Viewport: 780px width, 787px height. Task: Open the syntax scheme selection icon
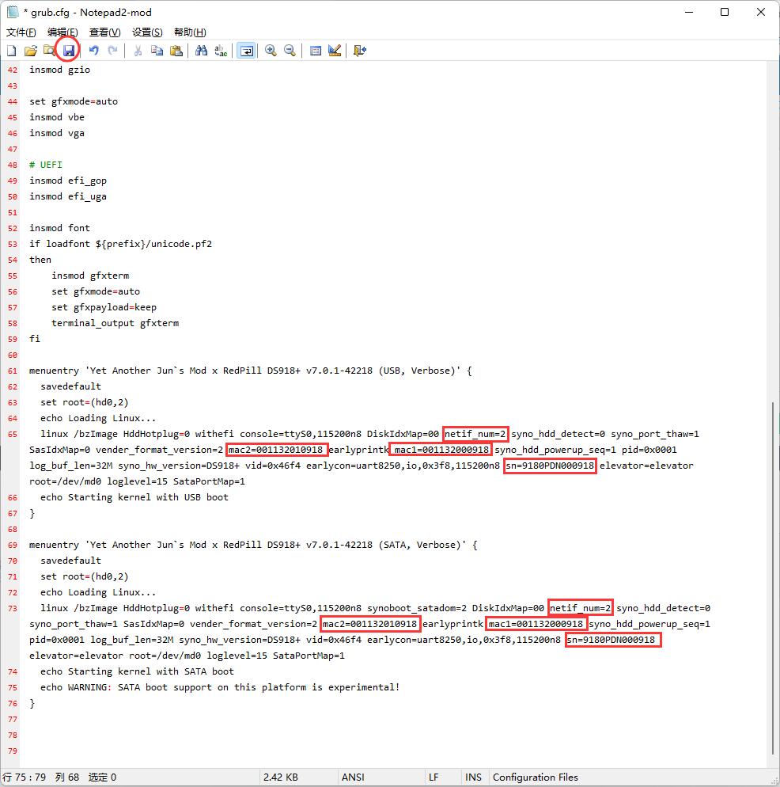tap(316, 51)
